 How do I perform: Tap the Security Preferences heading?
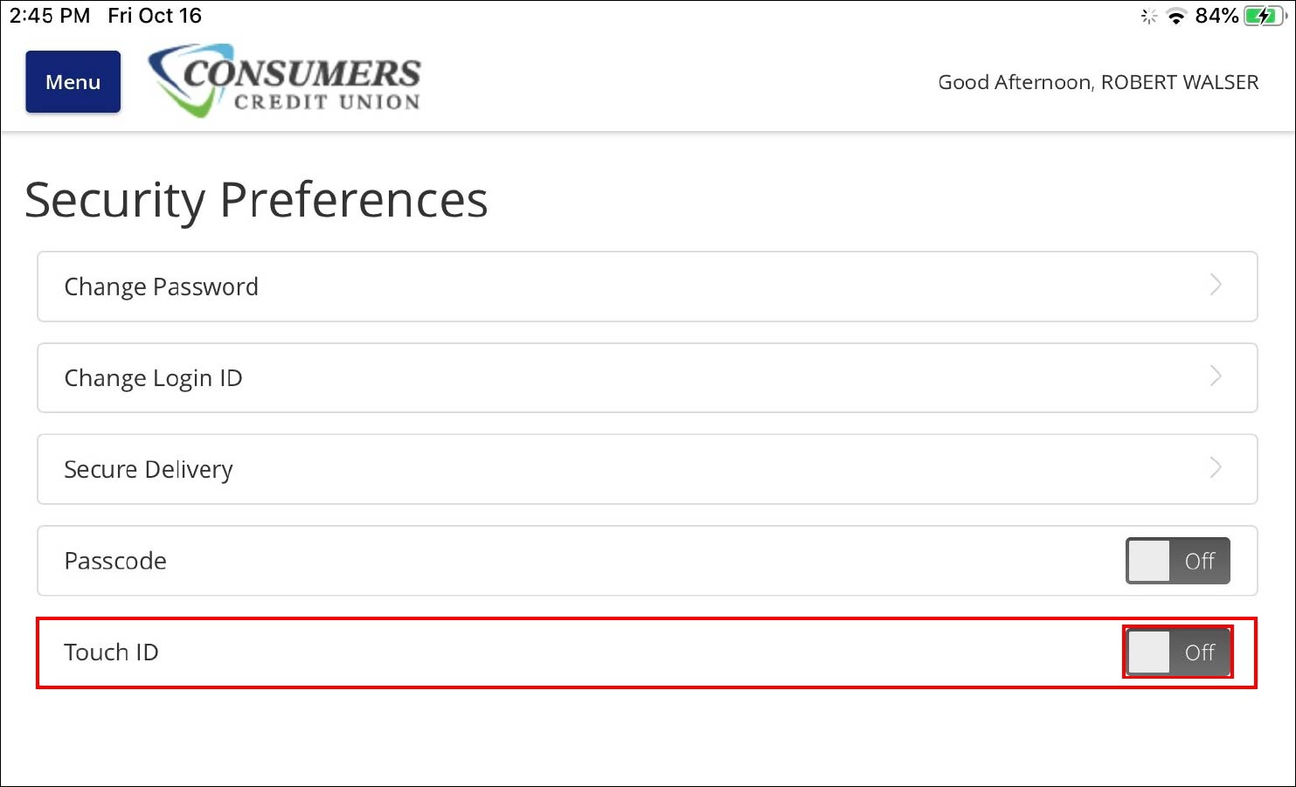click(x=256, y=200)
